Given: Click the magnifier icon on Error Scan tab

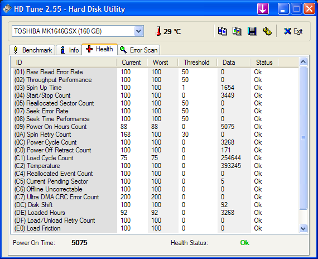Looking at the screenshot, I should click(x=123, y=50).
